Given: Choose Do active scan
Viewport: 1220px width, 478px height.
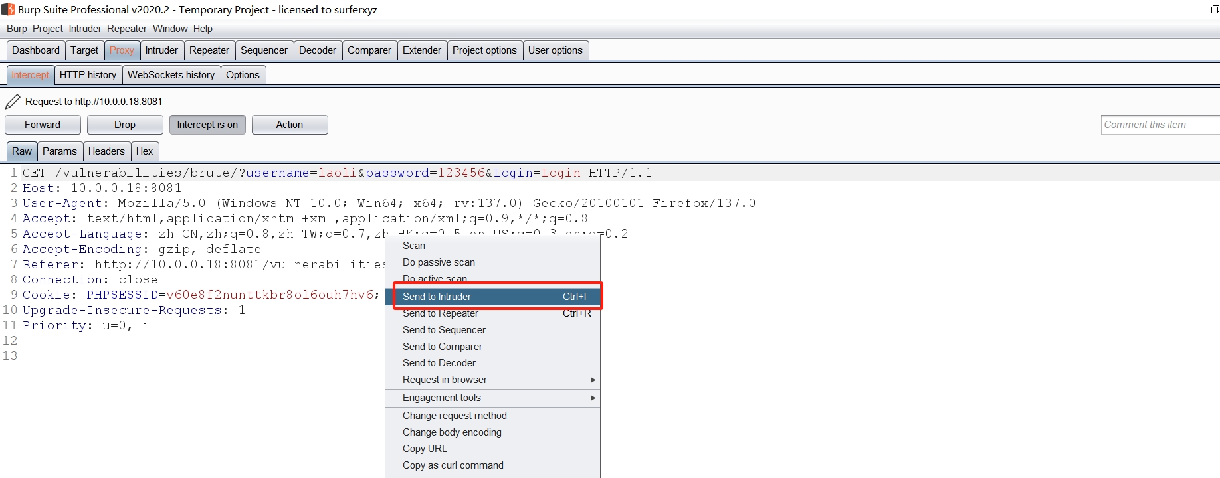Looking at the screenshot, I should click(x=492, y=279).
